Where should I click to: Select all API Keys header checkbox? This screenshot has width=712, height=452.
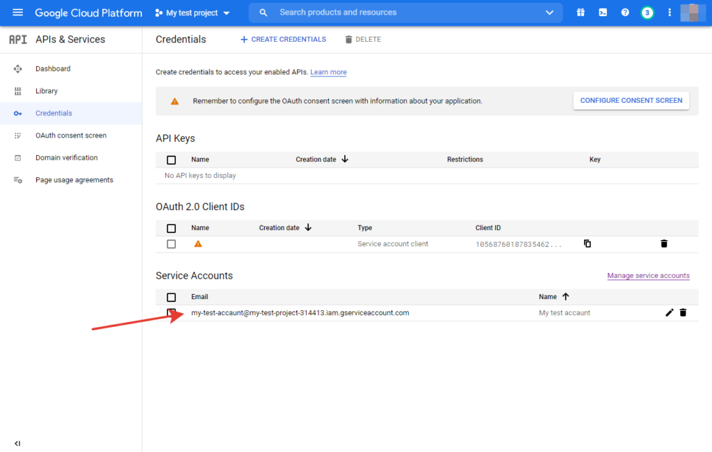172,160
